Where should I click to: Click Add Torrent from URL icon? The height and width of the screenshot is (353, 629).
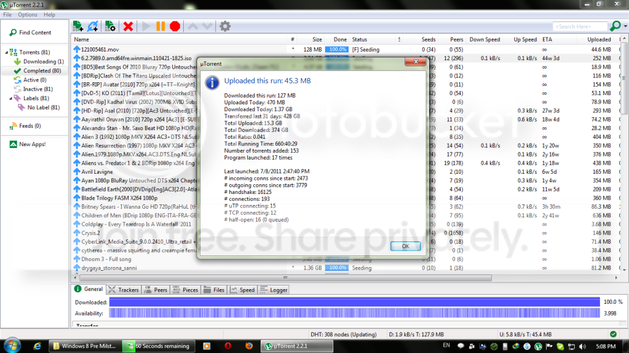93,26
